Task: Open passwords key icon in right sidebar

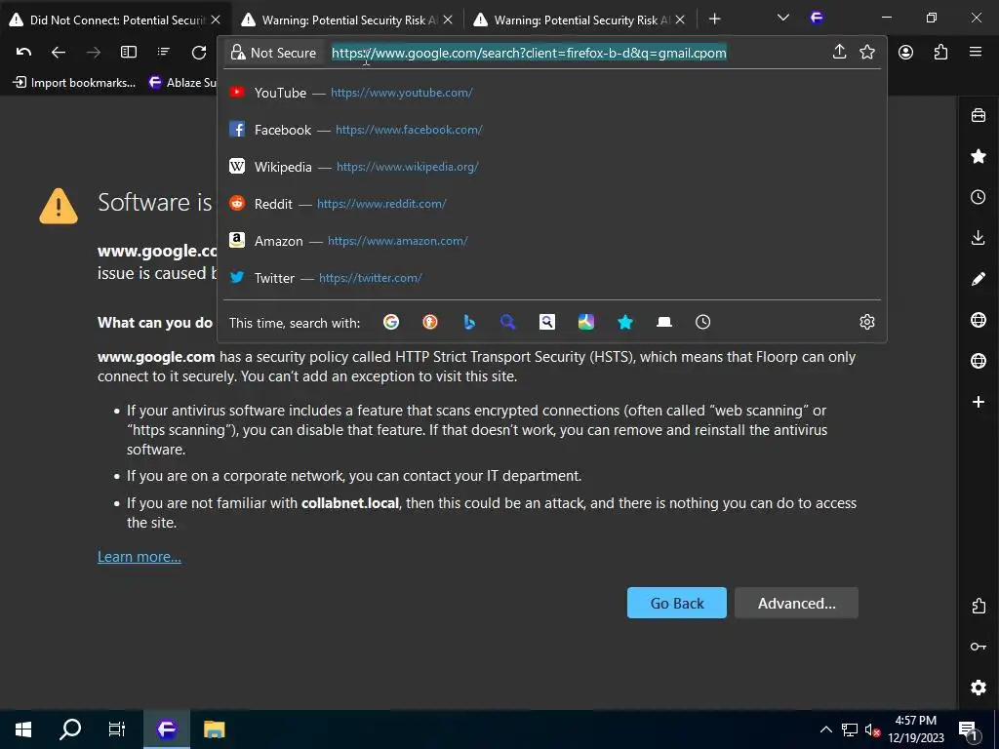Action: [x=978, y=647]
